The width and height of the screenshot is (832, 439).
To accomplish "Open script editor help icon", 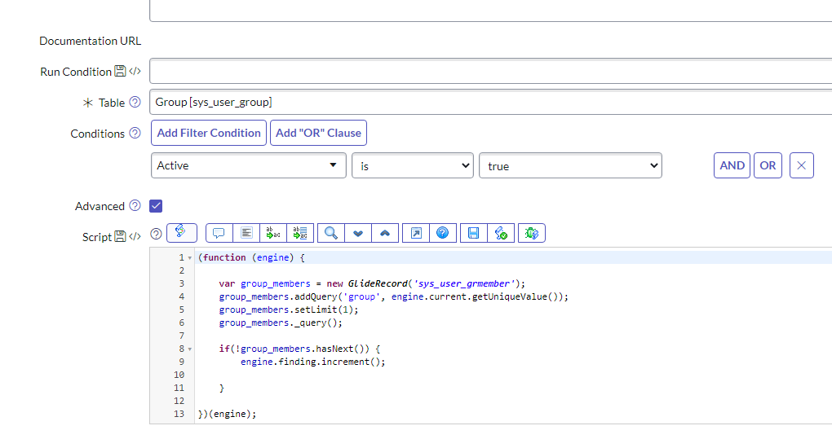I will click(x=442, y=233).
